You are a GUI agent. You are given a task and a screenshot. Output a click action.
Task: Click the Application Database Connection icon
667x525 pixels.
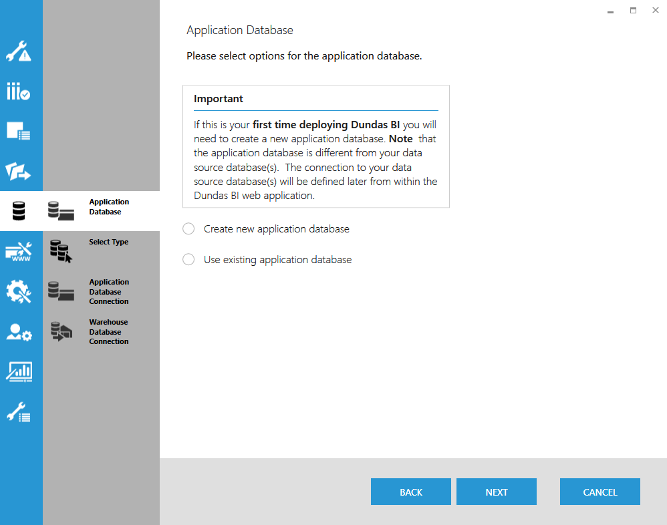pyautogui.click(x=61, y=291)
